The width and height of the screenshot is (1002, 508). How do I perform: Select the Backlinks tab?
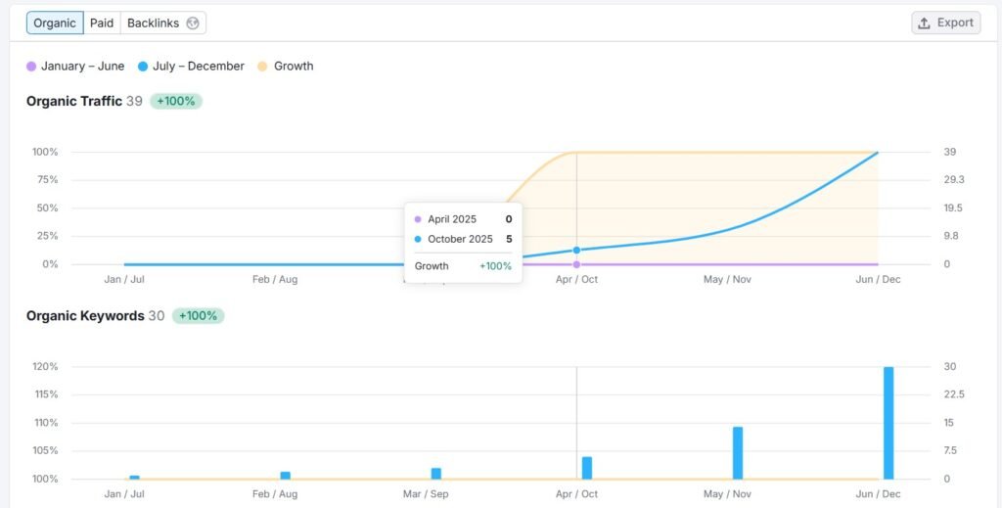[x=153, y=23]
